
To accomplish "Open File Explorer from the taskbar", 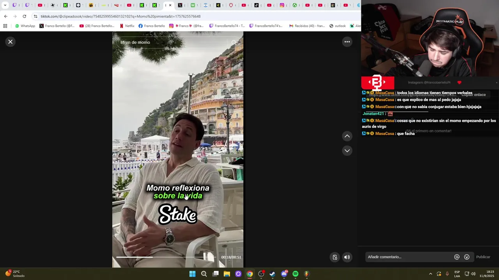I will point(227,274).
